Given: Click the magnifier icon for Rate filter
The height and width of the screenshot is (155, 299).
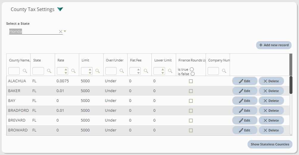Looking at the screenshot, I should pos(73,71).
